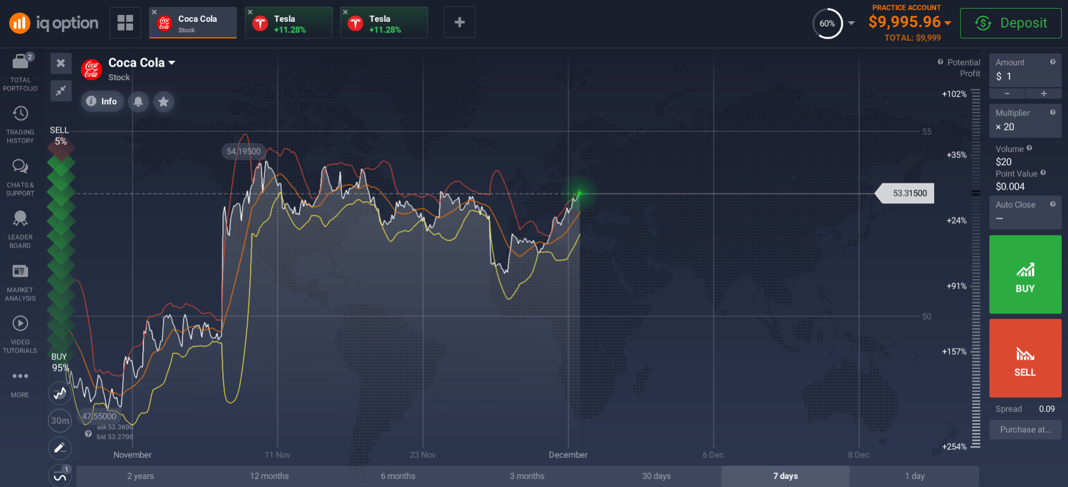This screenshot has width=1068, height=487.
Task: Click the Amount input field
Action: (x=1025, y=70)
